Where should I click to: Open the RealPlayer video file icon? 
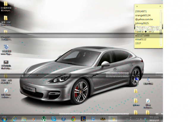coord(6,49)
